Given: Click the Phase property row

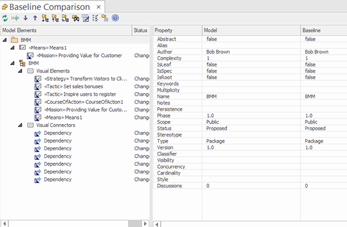Looking at the screenshot, I should 250,115.
